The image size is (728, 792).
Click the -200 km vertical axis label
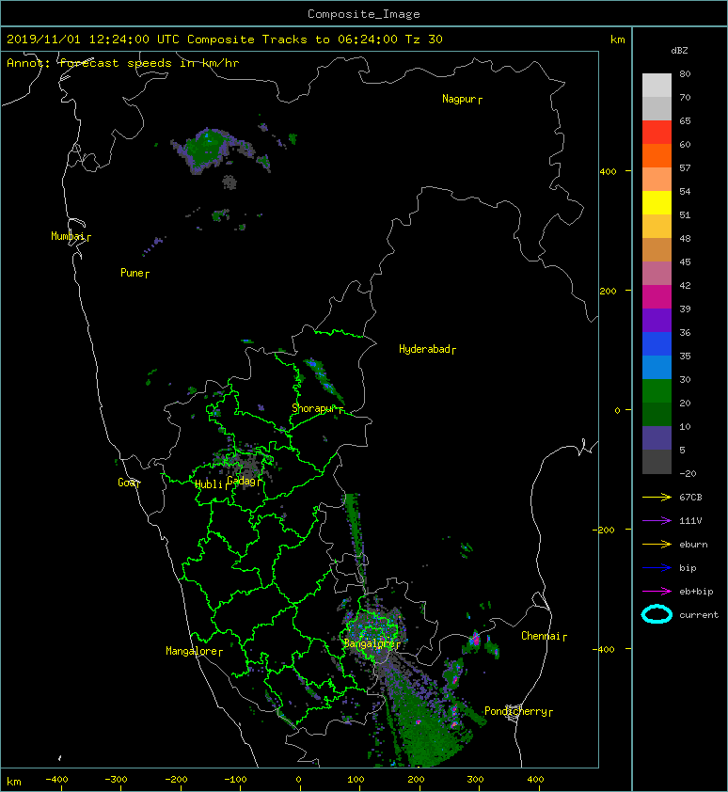pos(604,530)
